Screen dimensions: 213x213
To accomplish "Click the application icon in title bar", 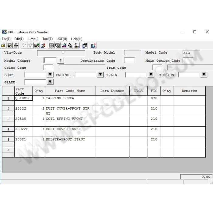I will coord(4,32).
